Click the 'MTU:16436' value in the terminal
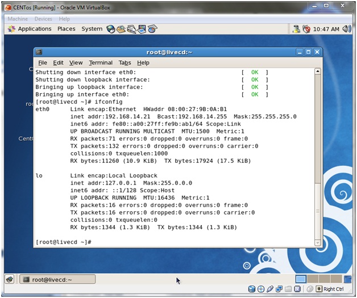Screen dimensions: 357x298 click(159, 198)
